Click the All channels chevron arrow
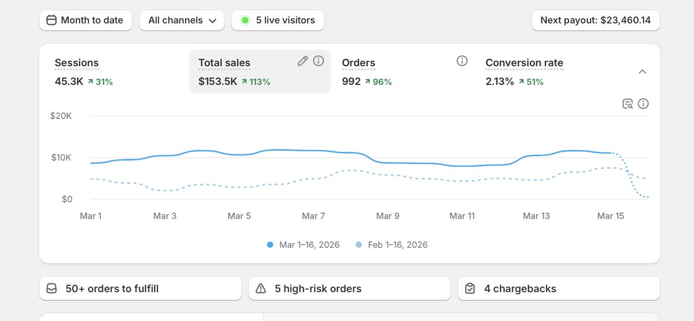 click(x=212, y=21)
